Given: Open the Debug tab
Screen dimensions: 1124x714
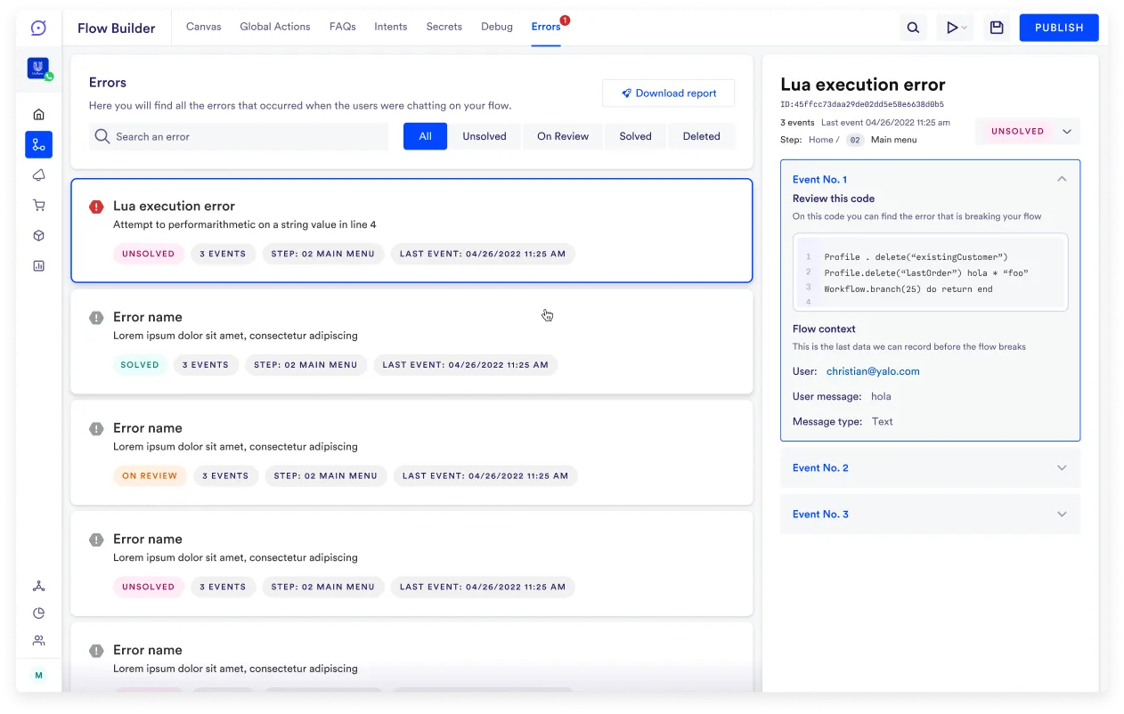Looking at the screenshot, I should coord(497,27).
